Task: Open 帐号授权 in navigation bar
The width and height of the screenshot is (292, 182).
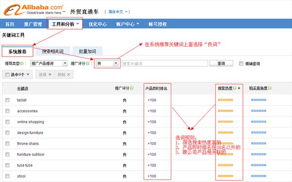Action: [x=158, y=24]
